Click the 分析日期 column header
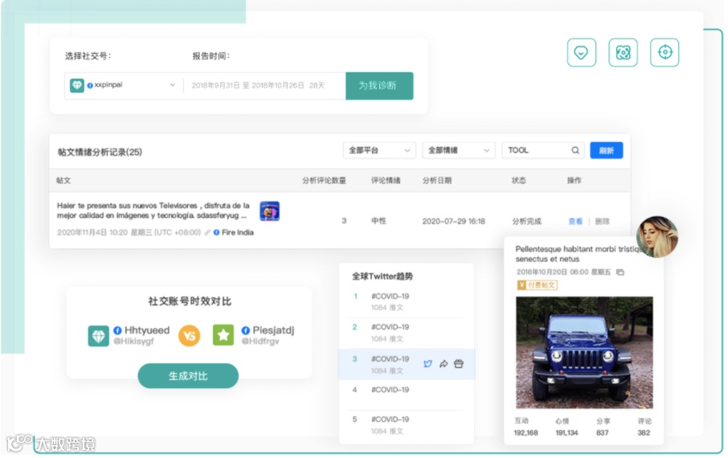 pos(437,181)
